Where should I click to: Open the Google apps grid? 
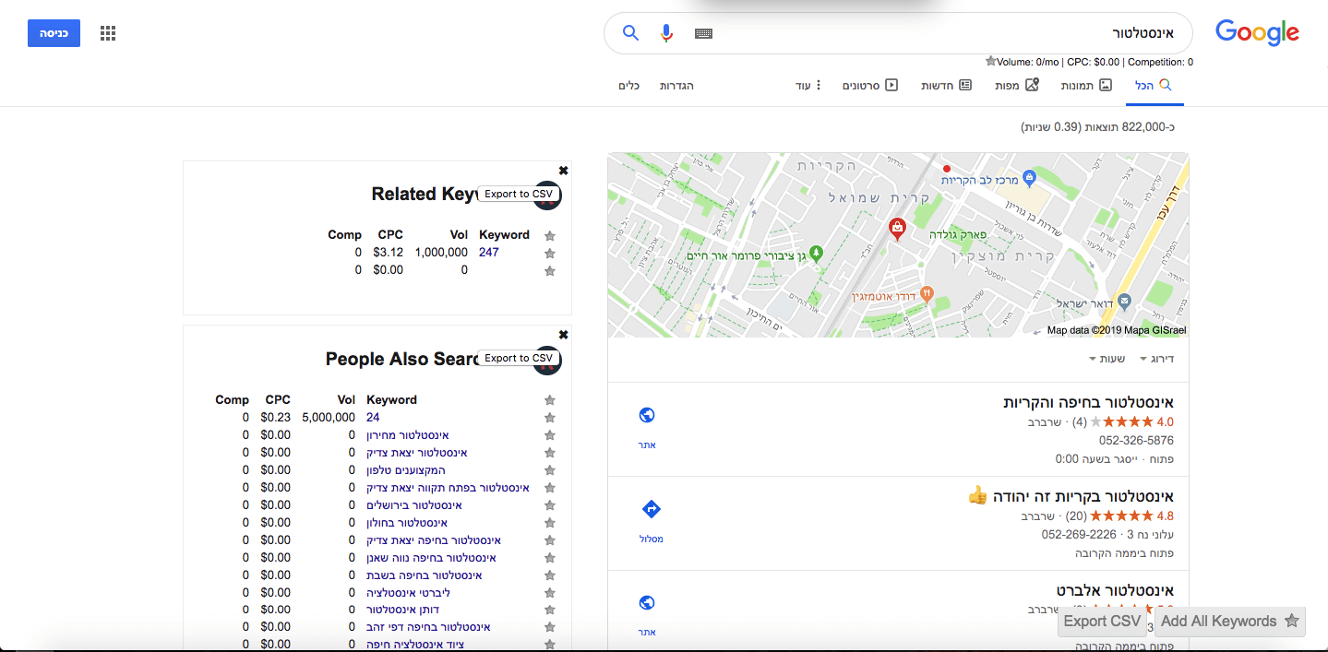point(108,34)
